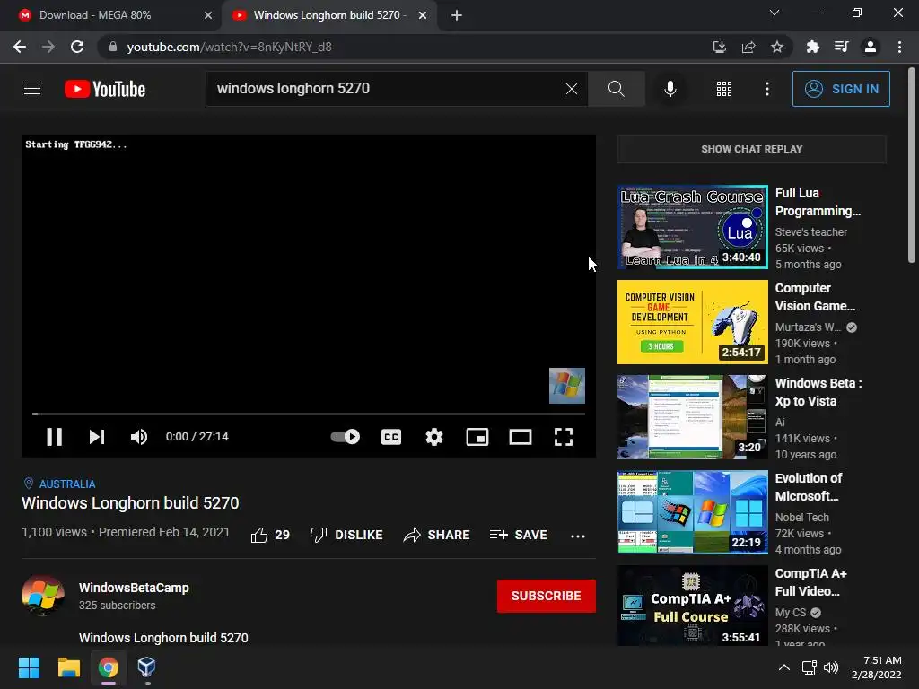Image resolution: width=919 pixels, height=689 pixels.
Task: Close the MEGA download tab
Action: click(208, 15)
